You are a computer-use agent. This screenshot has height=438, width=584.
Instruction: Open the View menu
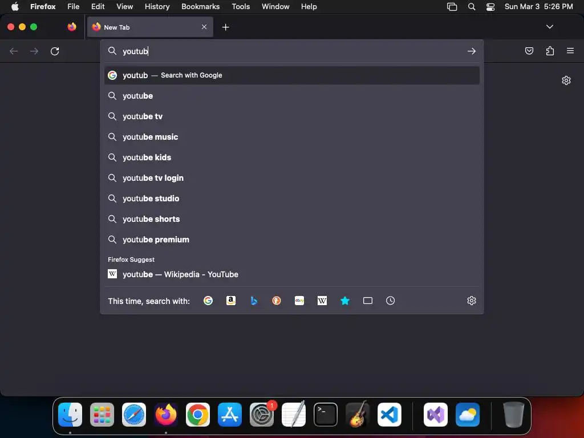(124, 6)
